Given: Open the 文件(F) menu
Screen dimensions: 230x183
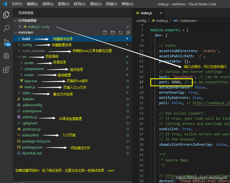Looking at the screenshot, I should pyautogui.click(x=17, y=4).
